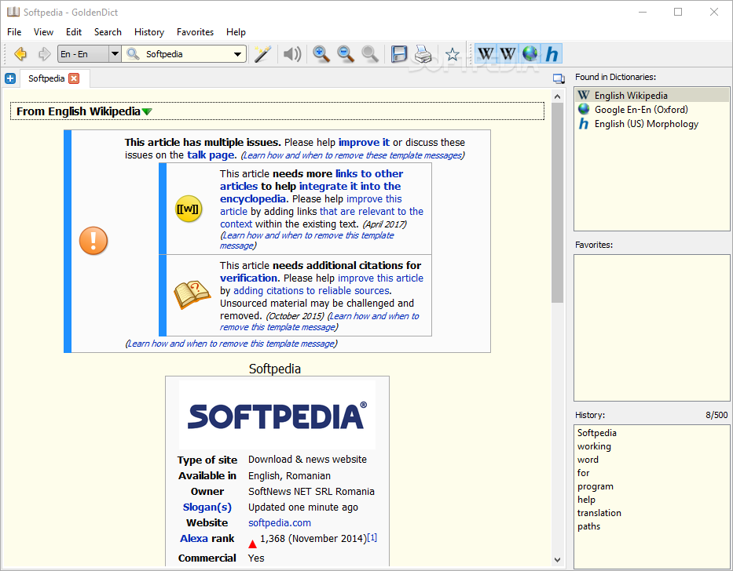Open the En - En group dropdown
Screen dimensions: 733x571
(x=90, y=54)
